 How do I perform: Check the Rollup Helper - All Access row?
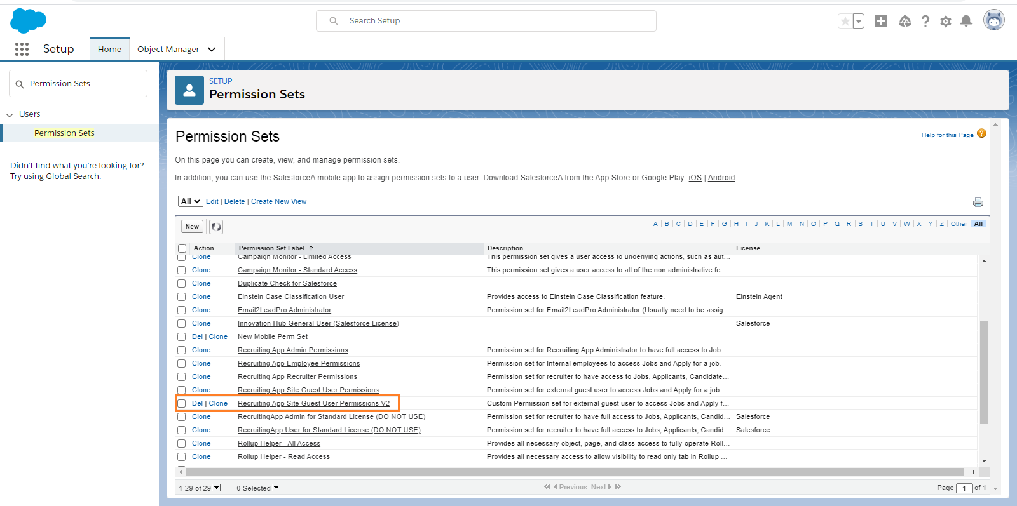182,444
